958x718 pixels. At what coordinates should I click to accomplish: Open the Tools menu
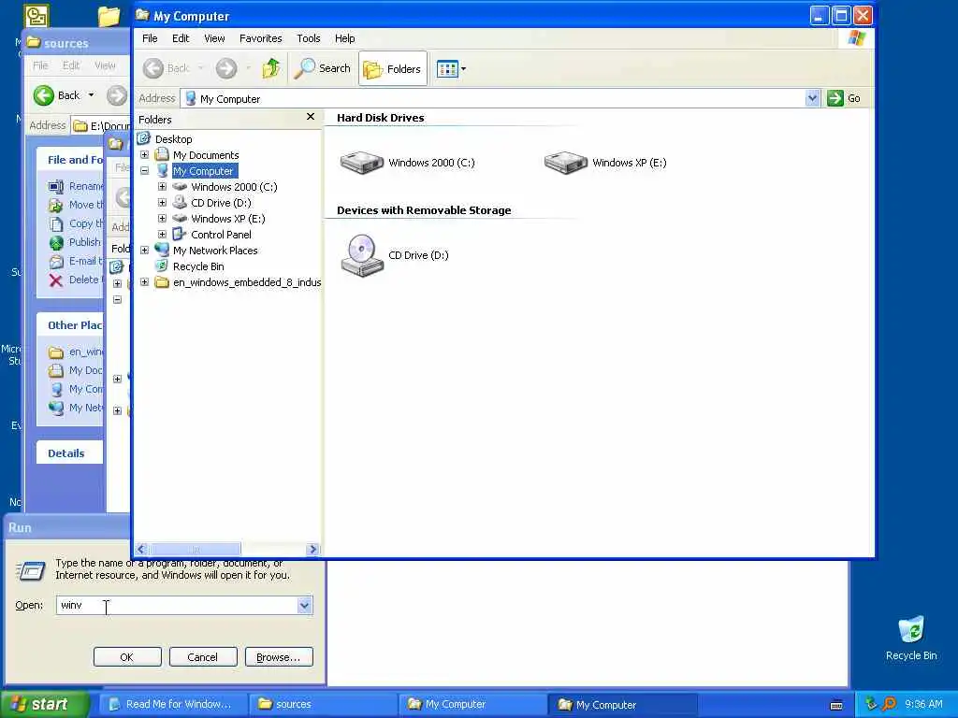click(309, 38)
